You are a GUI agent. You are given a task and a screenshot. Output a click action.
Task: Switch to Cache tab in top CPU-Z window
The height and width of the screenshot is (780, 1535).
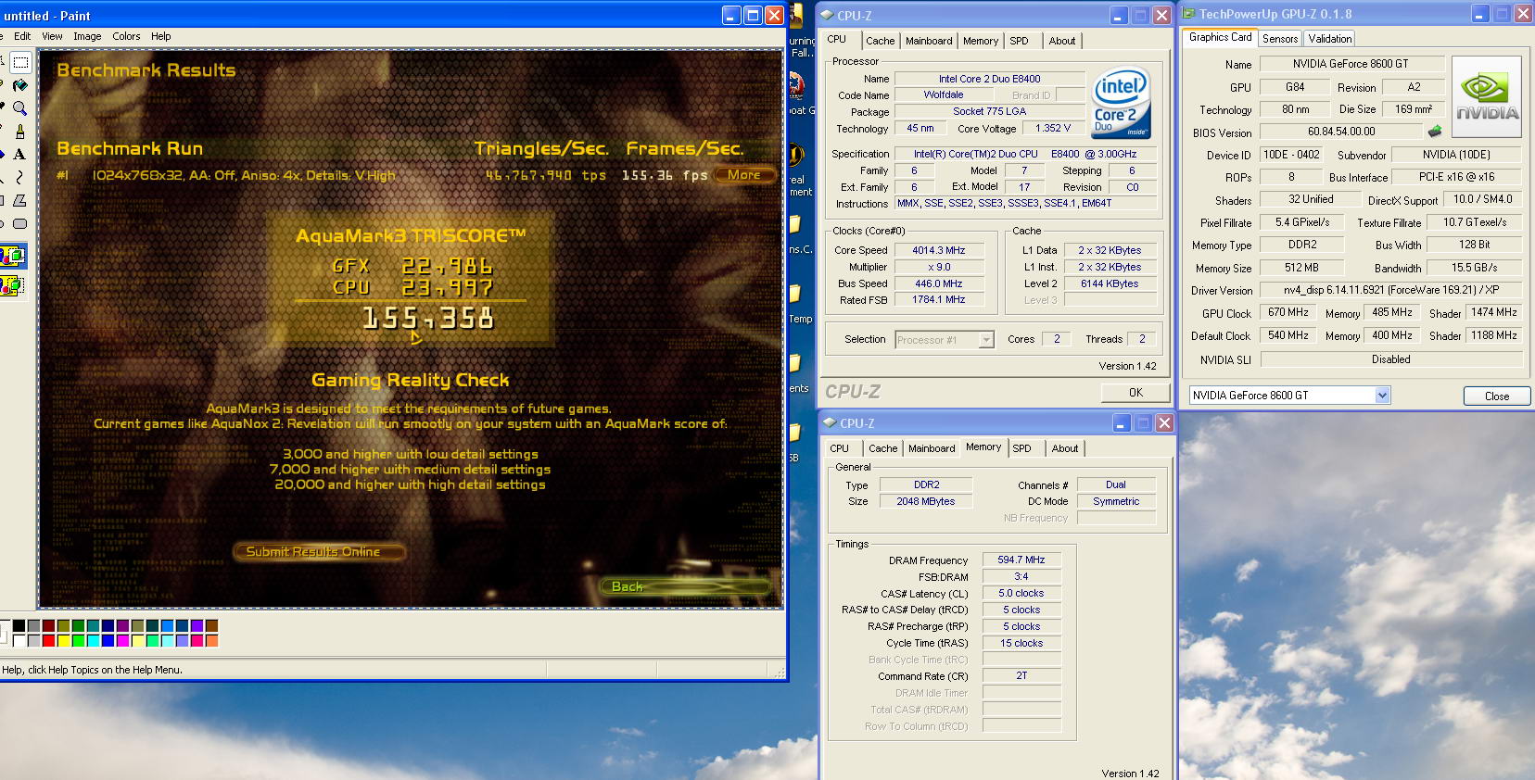880,41
